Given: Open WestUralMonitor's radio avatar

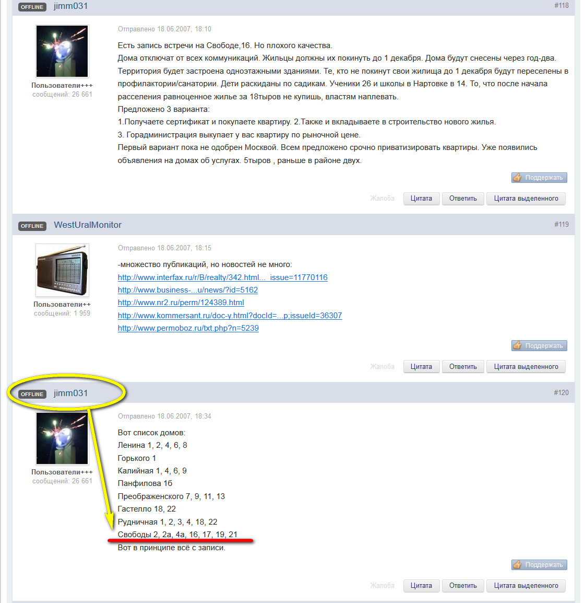Looking at the screenshot, I should pyautogui.click(x=62, y=270).
